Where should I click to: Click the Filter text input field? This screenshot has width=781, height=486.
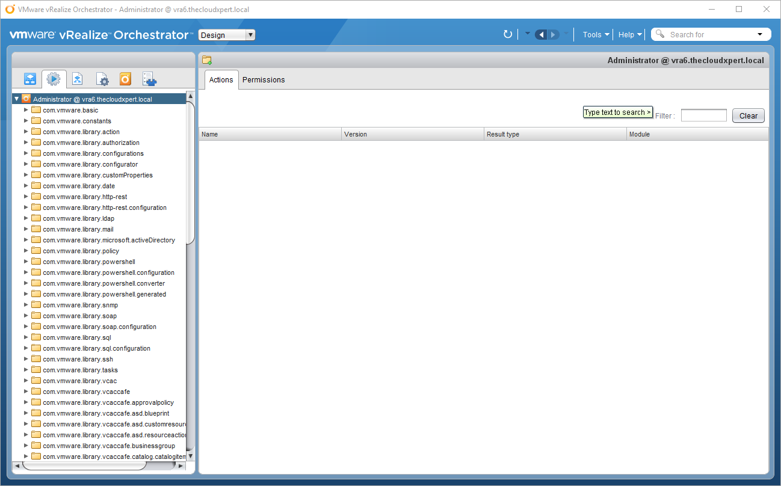point(703,115)
